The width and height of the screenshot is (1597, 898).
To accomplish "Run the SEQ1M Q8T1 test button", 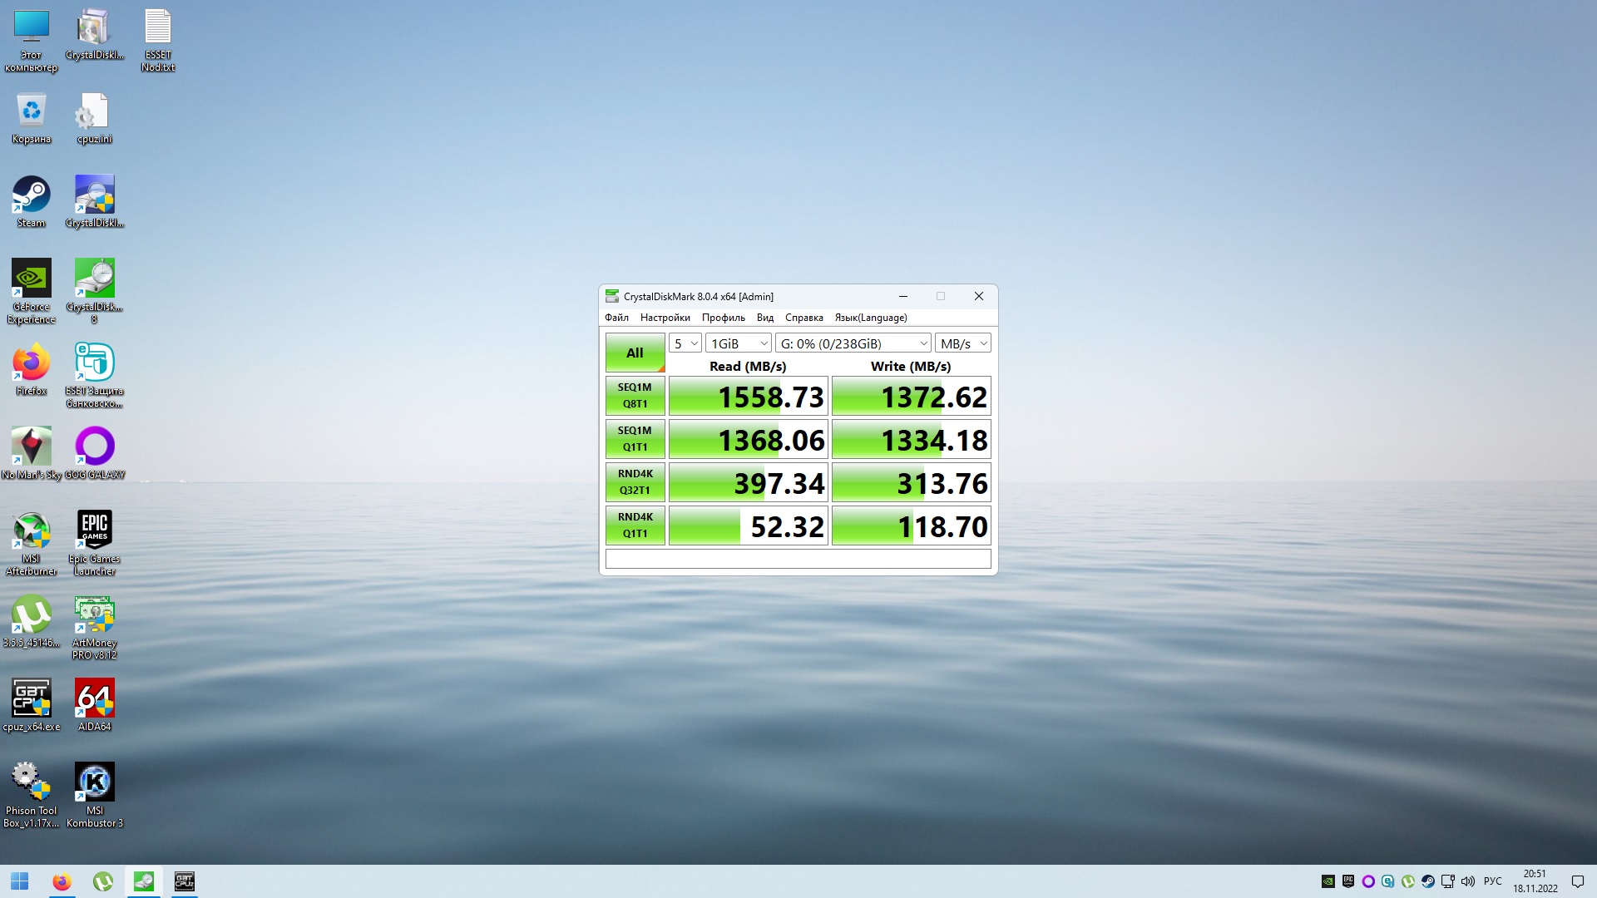I will 635,396.
